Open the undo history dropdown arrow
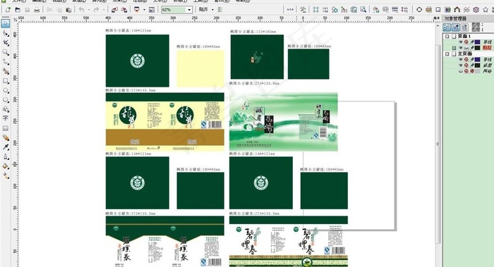 coord(88,10)
